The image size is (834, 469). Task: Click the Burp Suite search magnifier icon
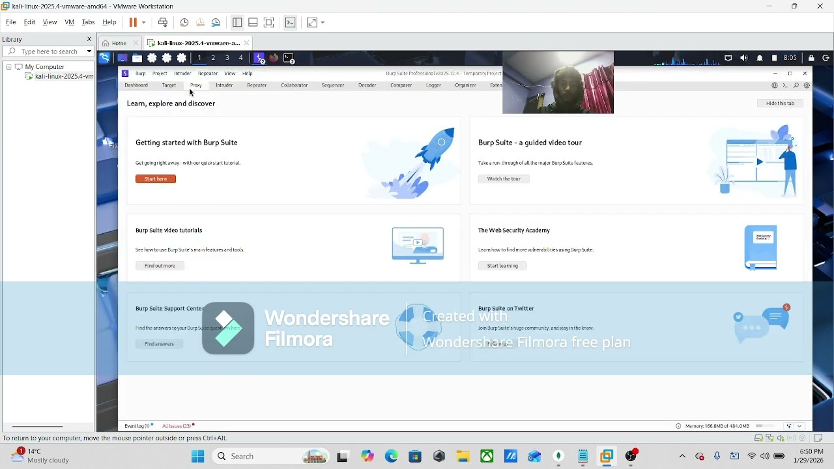pos(796,85)
